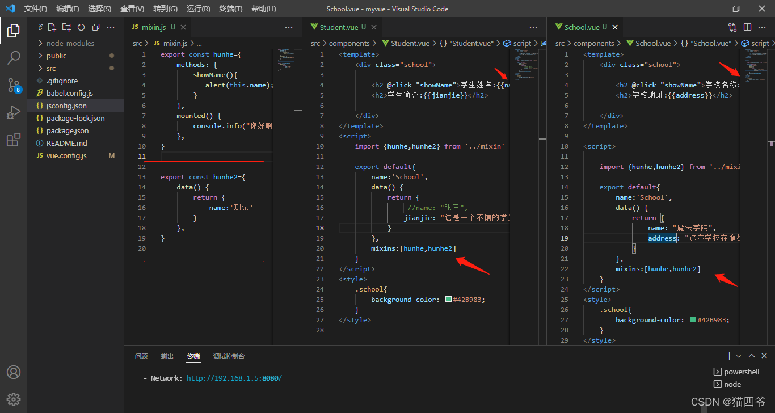Screen dimensions: 775x413
Task: Open the 转到(G) menu
Action: point(165,9)
